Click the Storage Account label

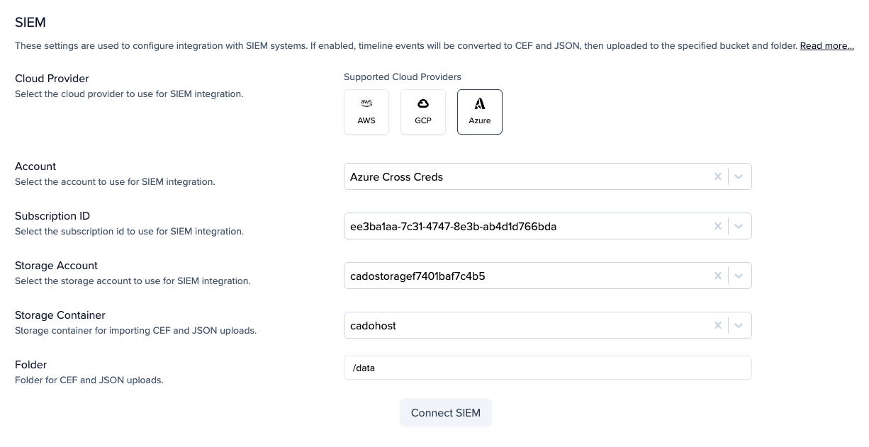click(x=56, y=266)
